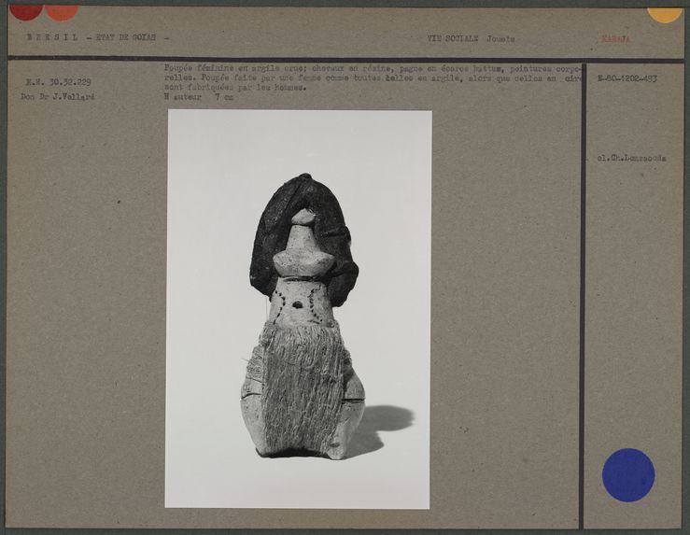Image resolution: width=690 pixels, height=535 pixels.
Task: Click the doll's small clay head
Action: pos(303,218)
